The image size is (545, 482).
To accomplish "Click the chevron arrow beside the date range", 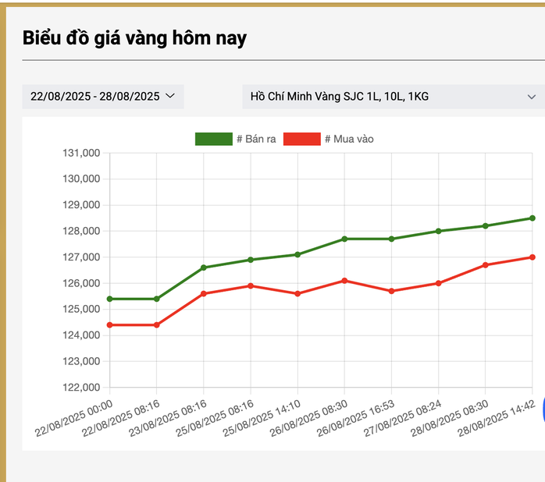I will coord(170,97).
